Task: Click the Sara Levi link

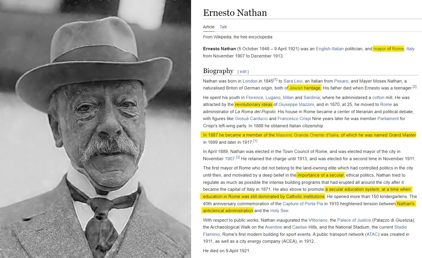Action: coord(293,81)
